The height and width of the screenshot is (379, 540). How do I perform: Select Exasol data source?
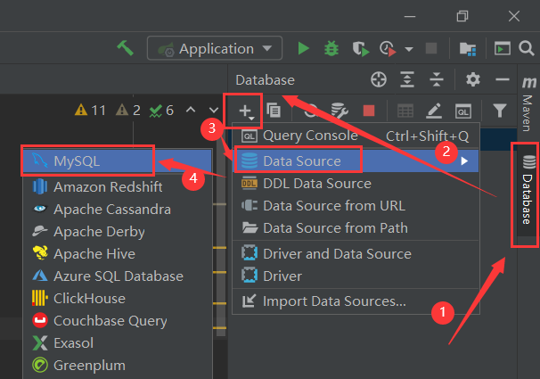coord(117,343)
